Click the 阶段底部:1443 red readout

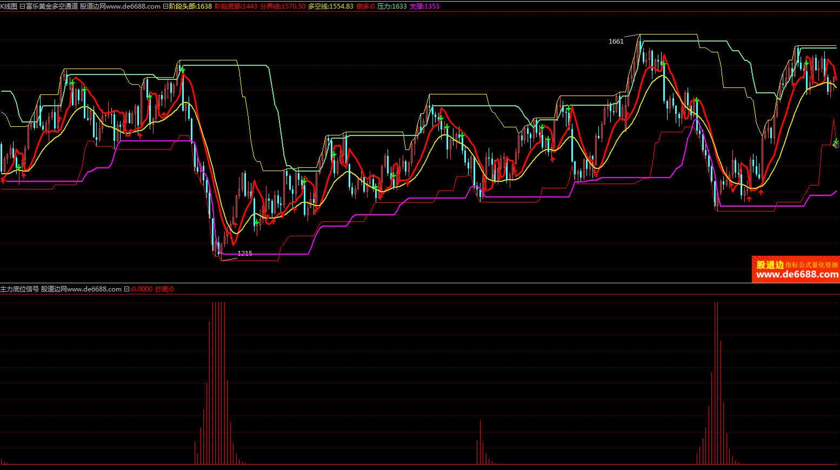pyautogui.click(x=236, y=6)
